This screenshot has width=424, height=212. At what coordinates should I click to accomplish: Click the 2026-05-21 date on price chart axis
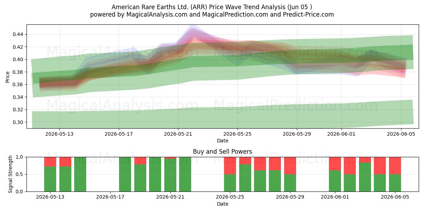[x=178, y=134]
